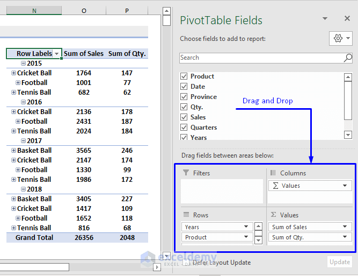Click the Rows area scroll down arrow
Viewport: 358px width, 276px height.
258,240
